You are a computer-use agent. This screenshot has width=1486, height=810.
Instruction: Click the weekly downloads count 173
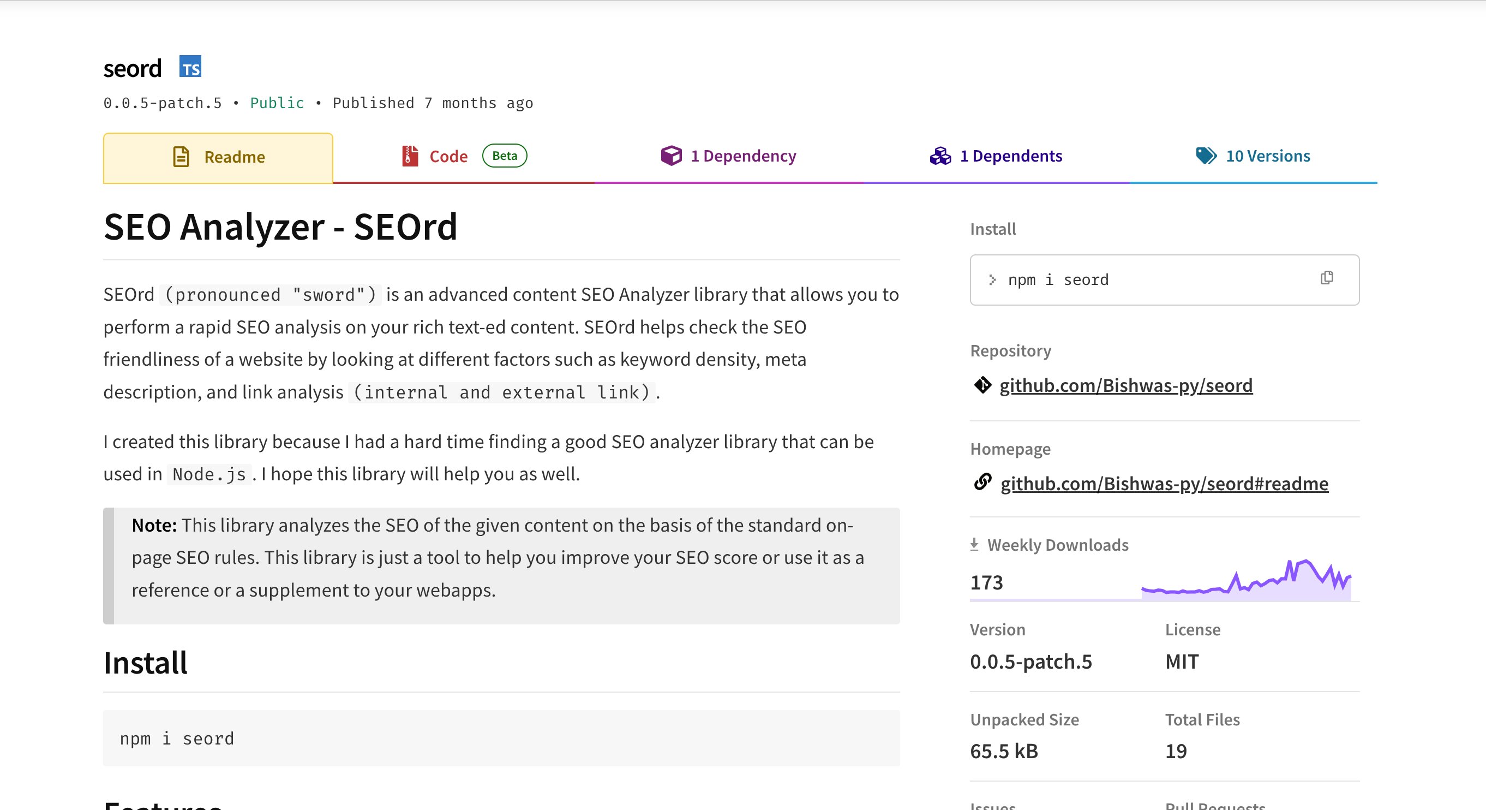pyautogui.click(x=986, y=582)
